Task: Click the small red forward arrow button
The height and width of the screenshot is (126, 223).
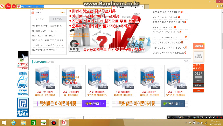Action: coord(14,6)
